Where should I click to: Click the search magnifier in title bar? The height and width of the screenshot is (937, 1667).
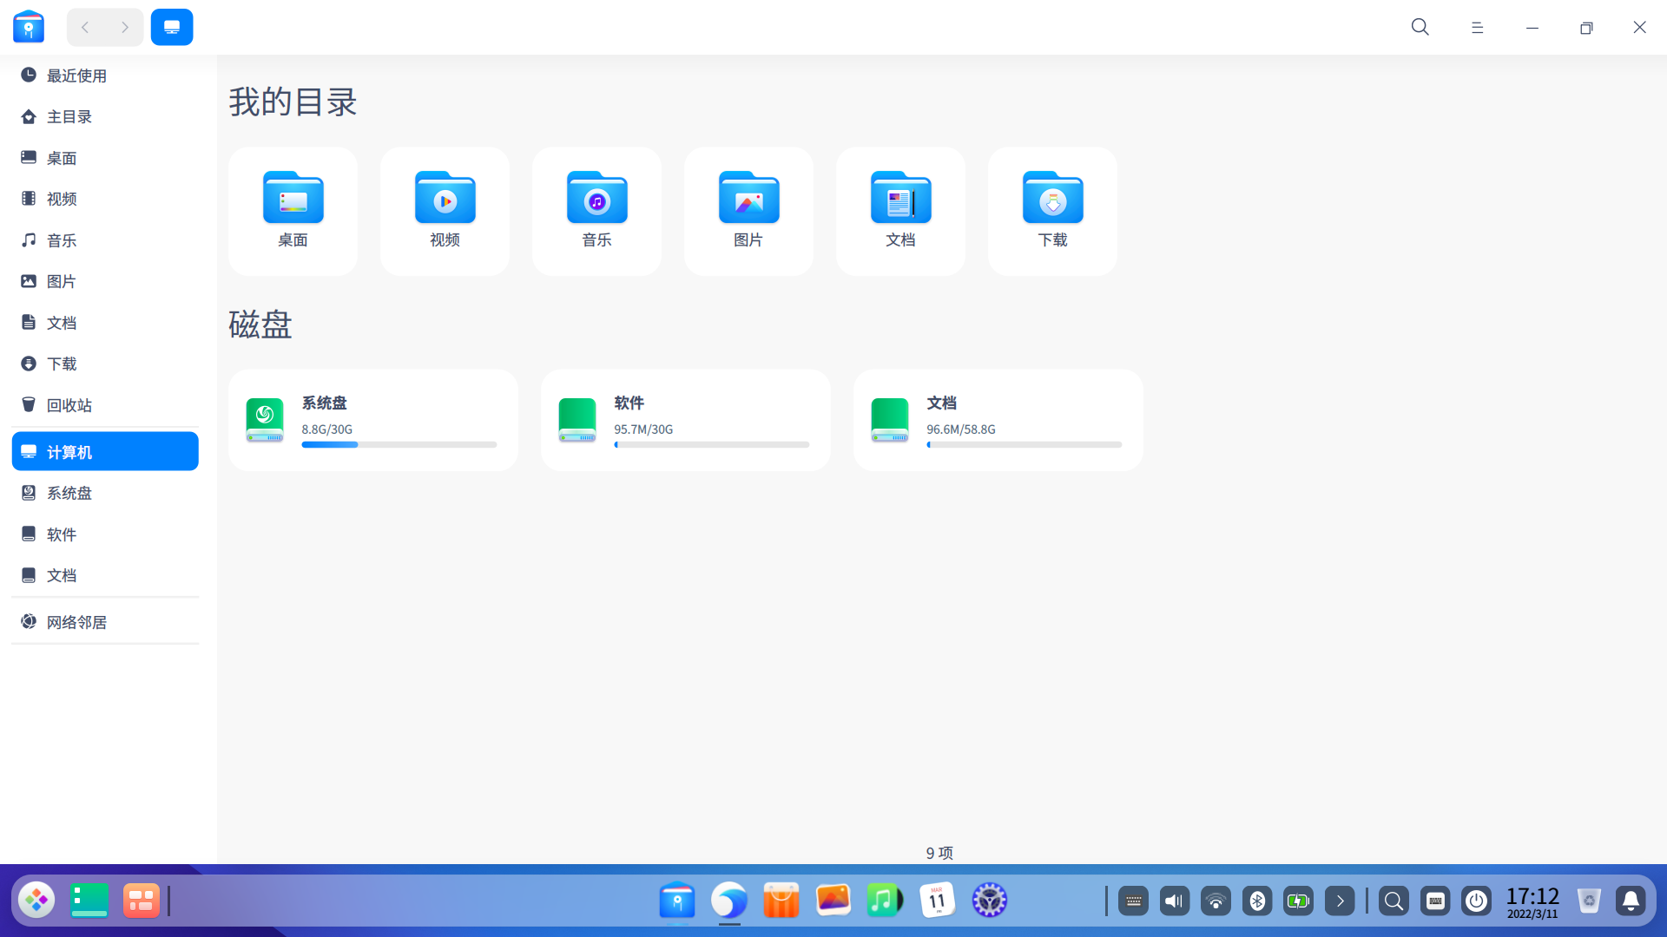click(1420, 27)
